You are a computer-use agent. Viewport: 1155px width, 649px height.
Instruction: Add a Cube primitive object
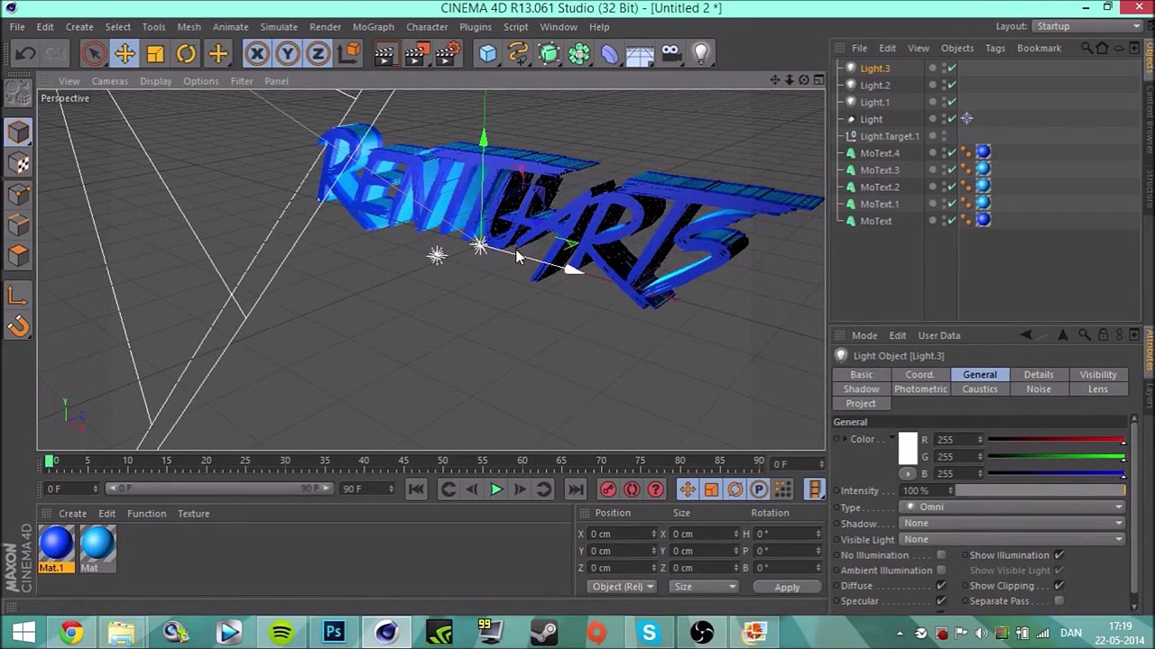click(487, 53)
